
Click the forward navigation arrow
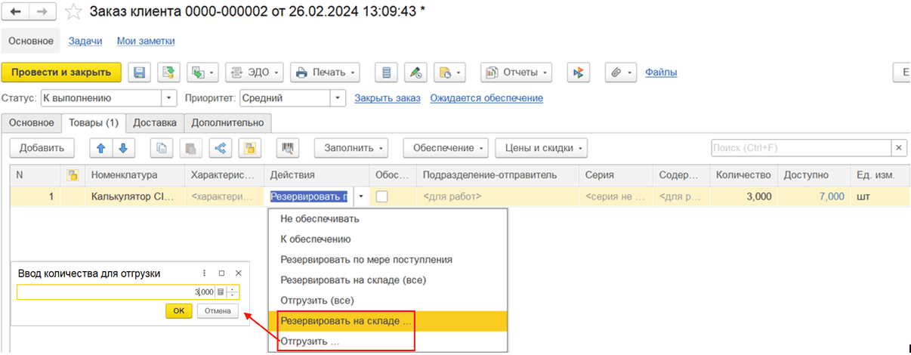pos(42,11)
